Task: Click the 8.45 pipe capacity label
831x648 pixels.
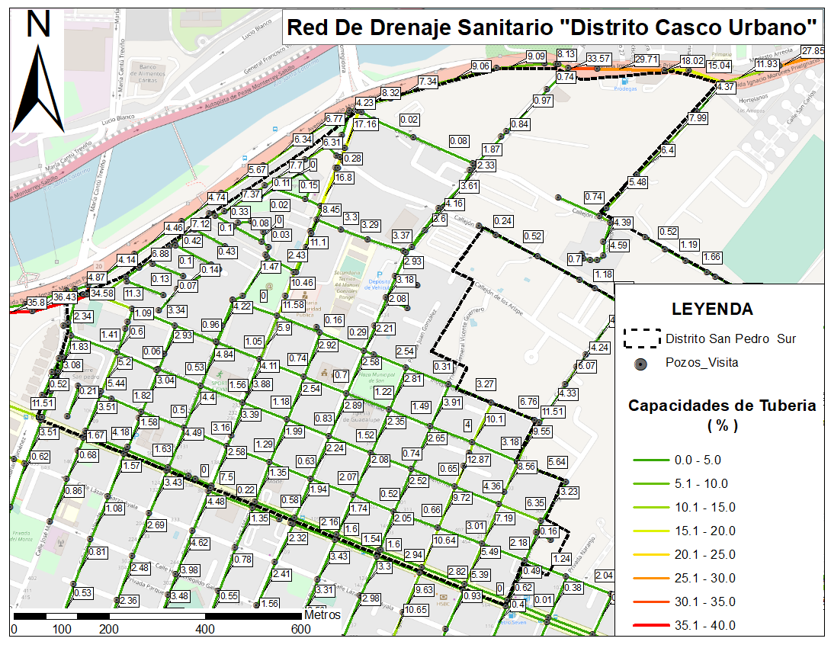Action: [x=331, y=210]
